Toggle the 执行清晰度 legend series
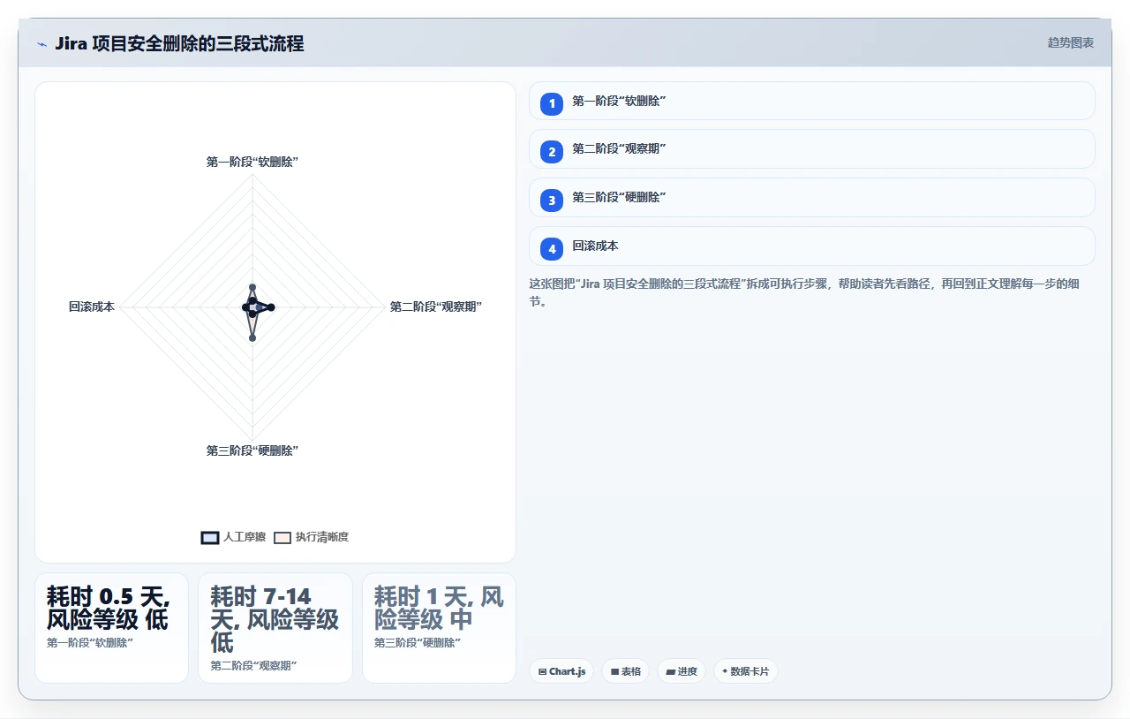 point(311,537)
